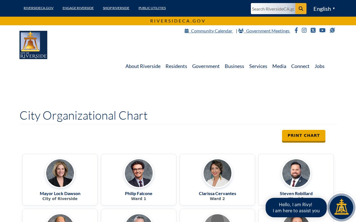The image size is (356, 222).
Task: Click Clarissa Cervantes's portrait photo
Action: tap(217, 173)
